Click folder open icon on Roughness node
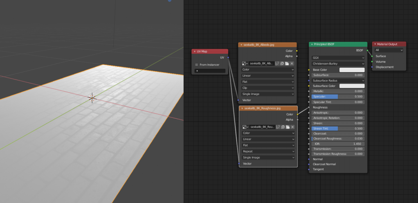 click(288, 127)
